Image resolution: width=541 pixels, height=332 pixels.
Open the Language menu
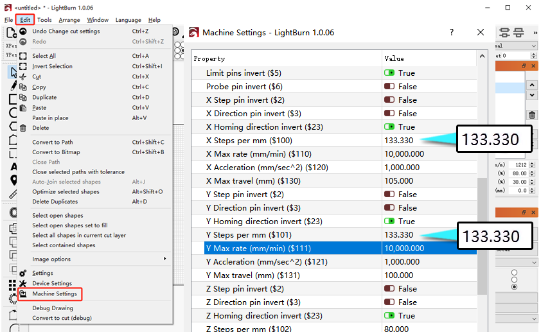click(x=128, y=20)
